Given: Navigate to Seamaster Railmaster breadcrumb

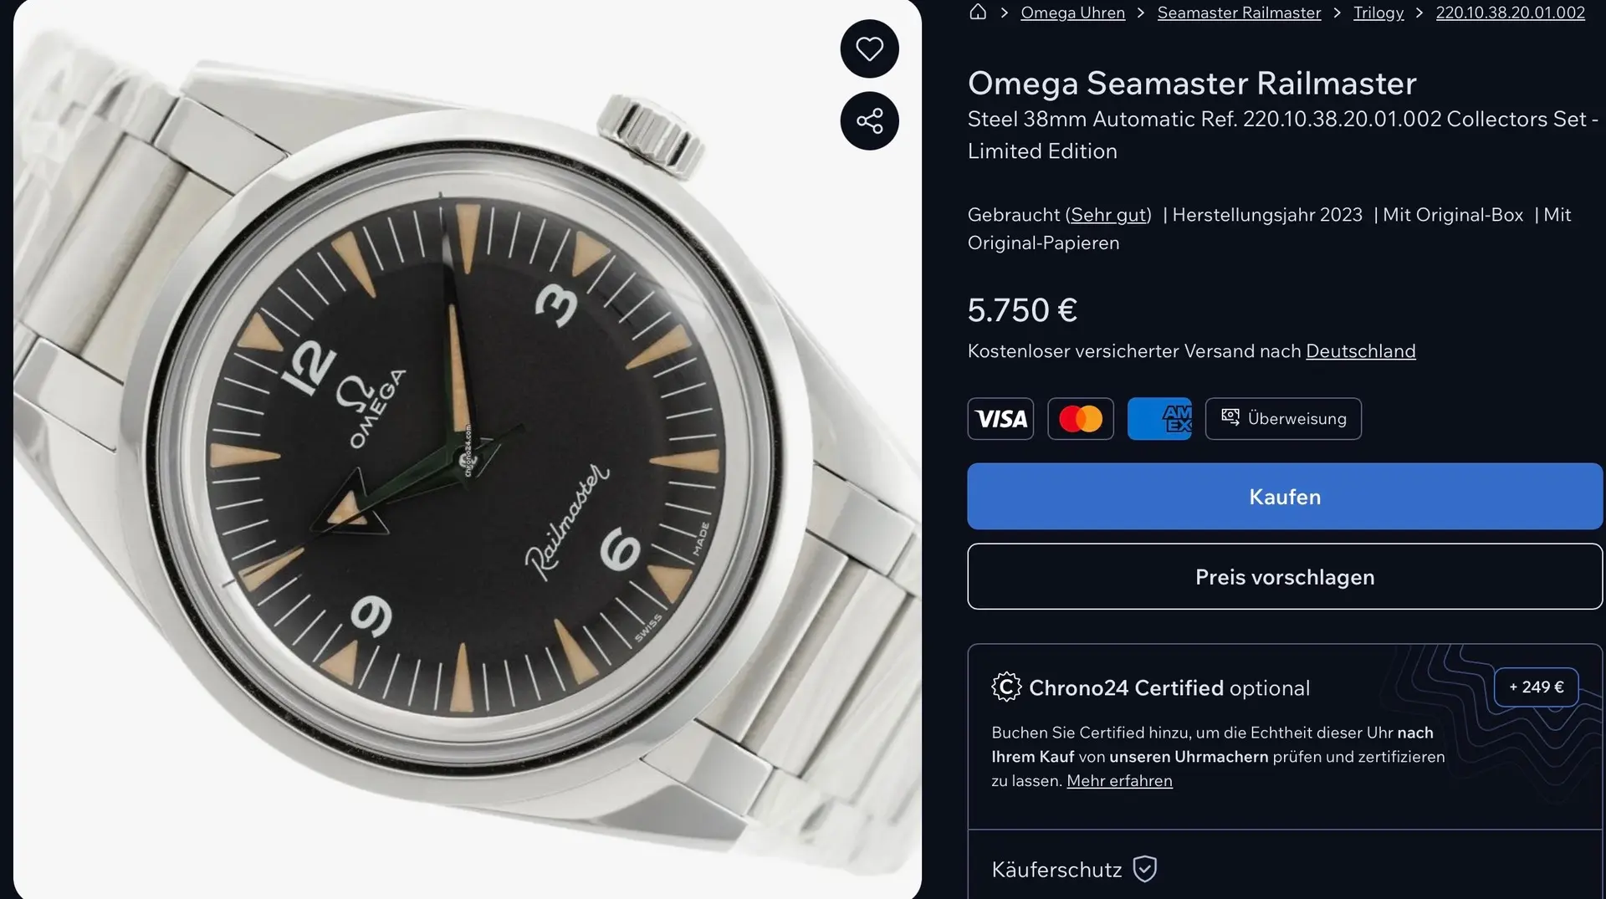Looking at the screenshot, I should point(1239,13).
